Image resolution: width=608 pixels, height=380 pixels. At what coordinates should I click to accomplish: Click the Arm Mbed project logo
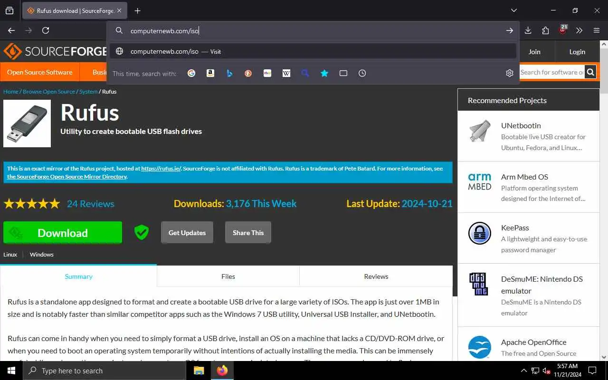click(x=479, y=182)
